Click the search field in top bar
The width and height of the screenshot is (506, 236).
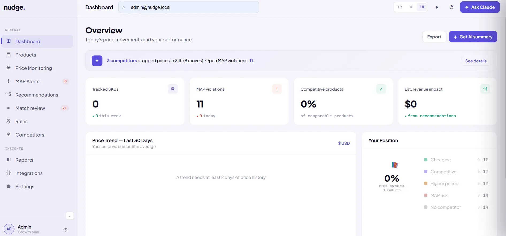189,7
